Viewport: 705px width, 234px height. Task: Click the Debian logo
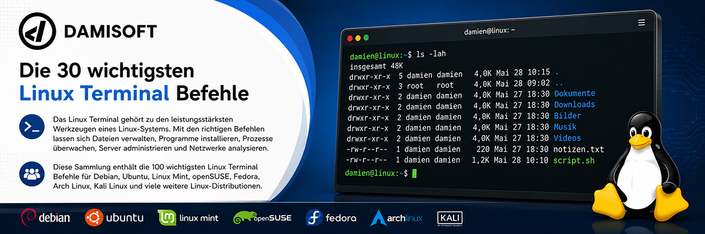(45, 218)
